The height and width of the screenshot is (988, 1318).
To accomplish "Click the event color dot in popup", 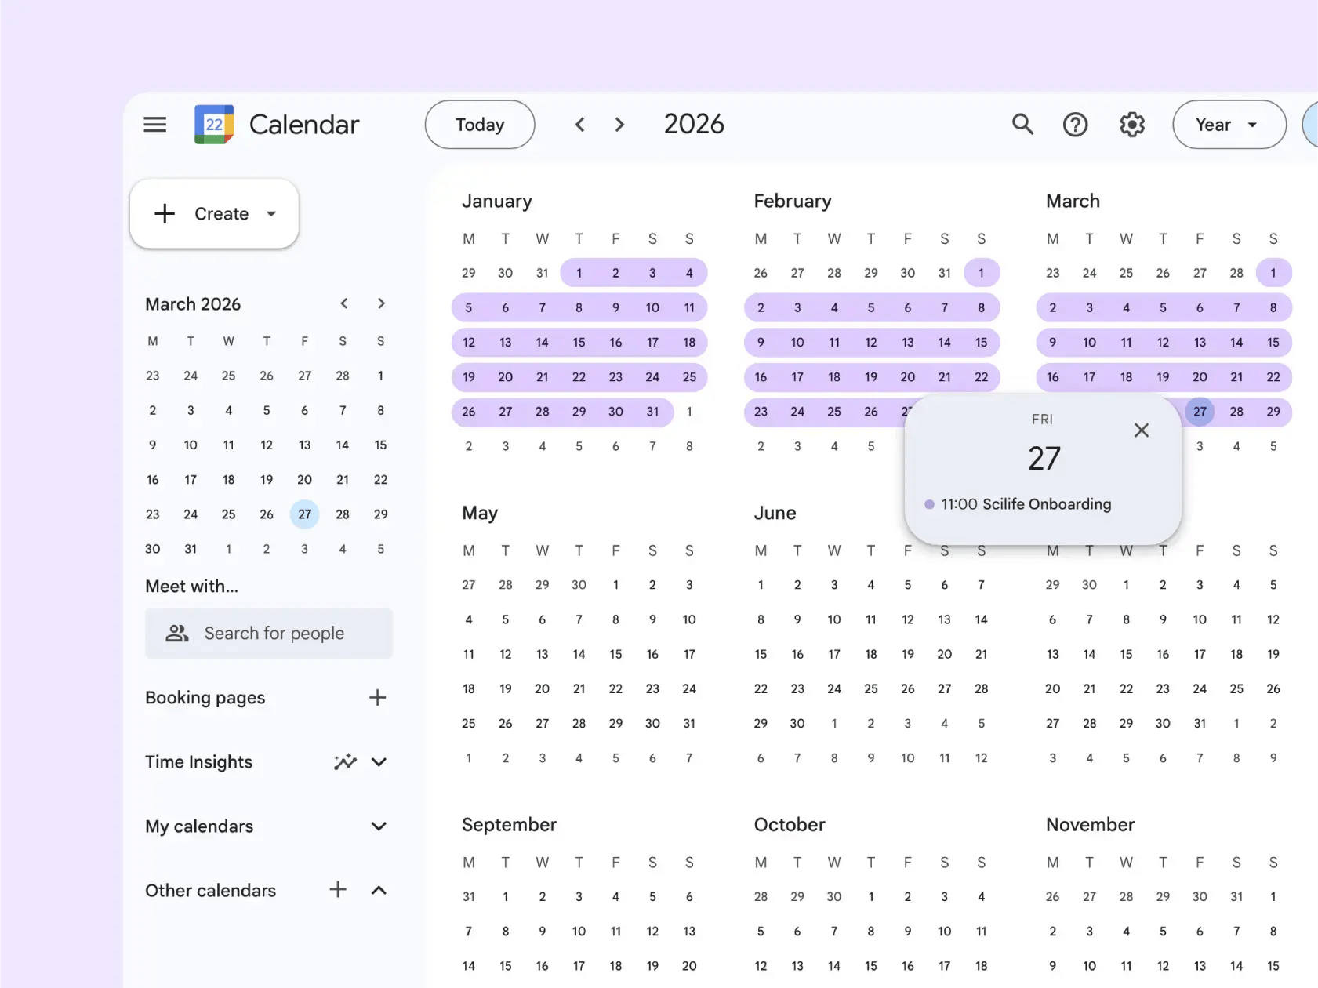I will coord(930,504).
